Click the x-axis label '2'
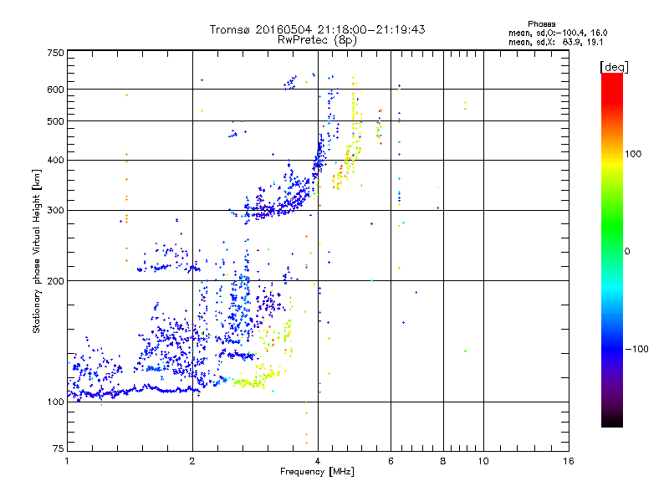669x502 pixels. click(x=192, y=461)
